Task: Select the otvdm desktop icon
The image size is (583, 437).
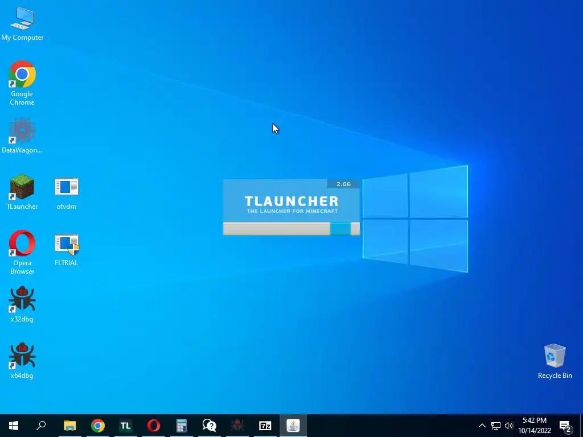Action: pos(67,193)
